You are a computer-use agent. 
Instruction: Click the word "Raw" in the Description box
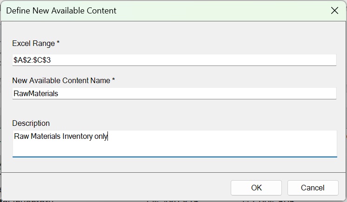pyautogui.click(x=21, y=137)
